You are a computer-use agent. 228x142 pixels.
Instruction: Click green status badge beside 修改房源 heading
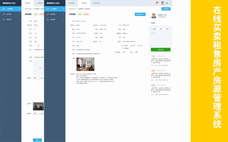tap(35, 14)
